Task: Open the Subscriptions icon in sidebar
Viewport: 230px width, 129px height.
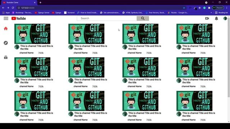Action: pos(6,57)
